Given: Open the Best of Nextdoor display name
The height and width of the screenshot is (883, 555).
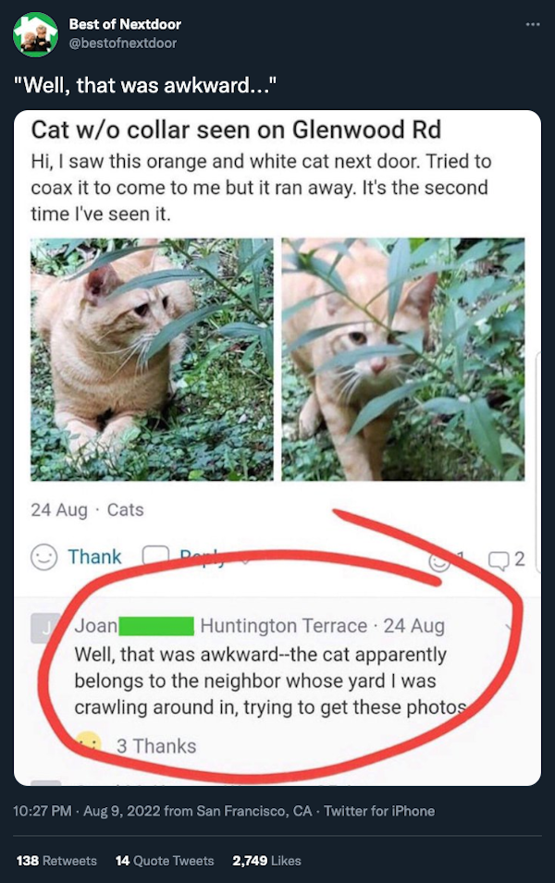Looking at the screenshot, I should [x=125, y=24].
